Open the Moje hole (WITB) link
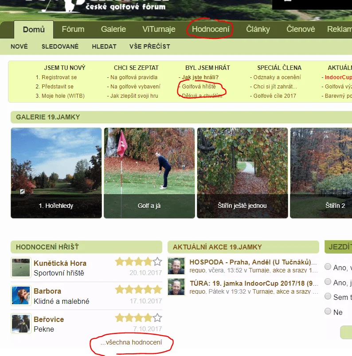Viewport: 352px width, 356px height. tap(63, 96)
